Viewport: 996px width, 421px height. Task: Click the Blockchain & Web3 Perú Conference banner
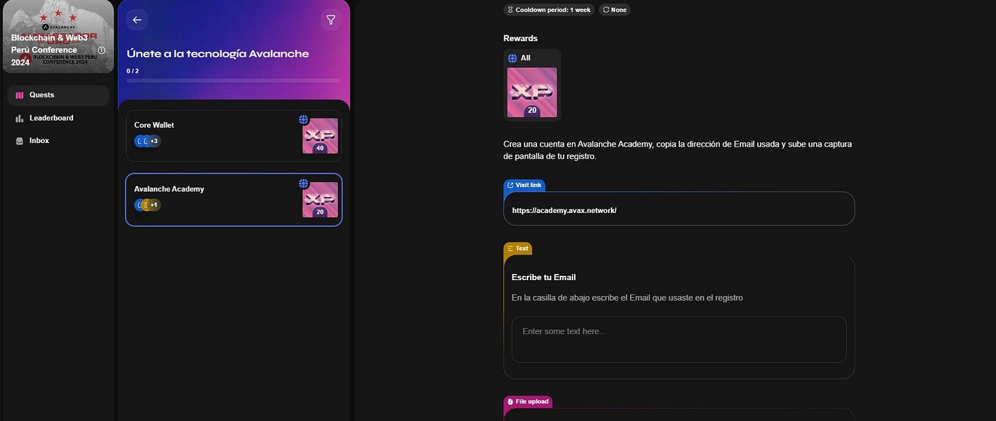[57, 36]
